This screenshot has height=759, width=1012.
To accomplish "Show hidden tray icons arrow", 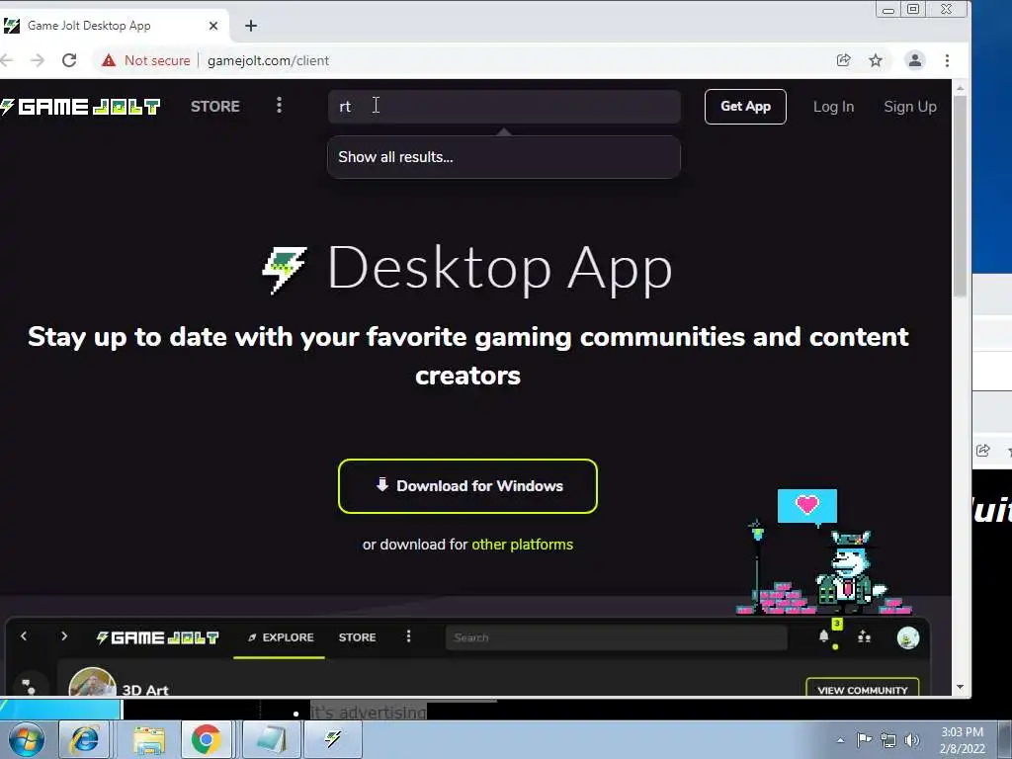I will click(840, 740).
